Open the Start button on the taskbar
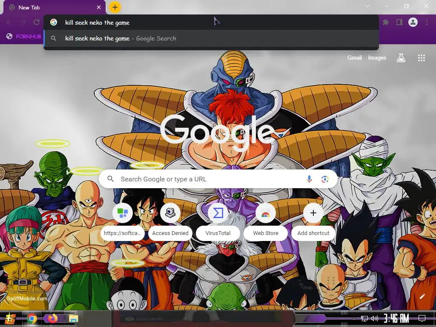Image resolution: width=436 pixels, height=327 pixels. pyautogui.click(x=10, y=318)
